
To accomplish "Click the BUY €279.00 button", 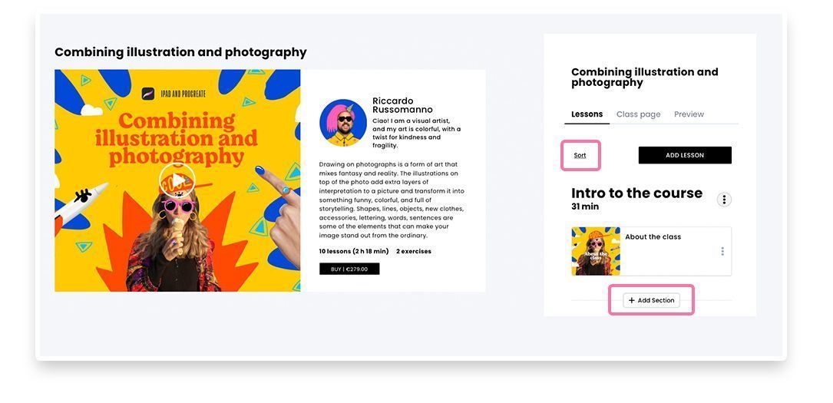I will click(349, 269).
